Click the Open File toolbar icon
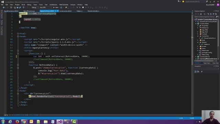Viewport: 220px width, 124px height. pos(15,8)
